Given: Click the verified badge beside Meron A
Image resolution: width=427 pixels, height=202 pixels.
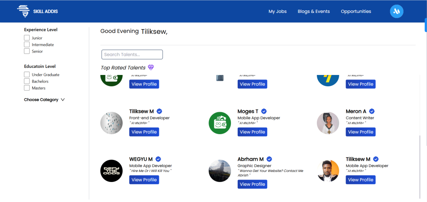Looking at the screenshot, I should click(372, 111).
